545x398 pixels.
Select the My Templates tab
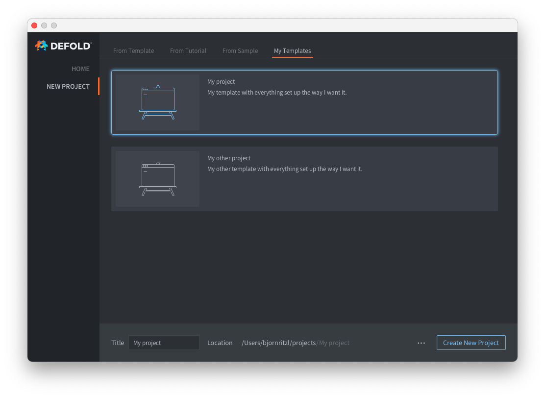coord(292,50)
